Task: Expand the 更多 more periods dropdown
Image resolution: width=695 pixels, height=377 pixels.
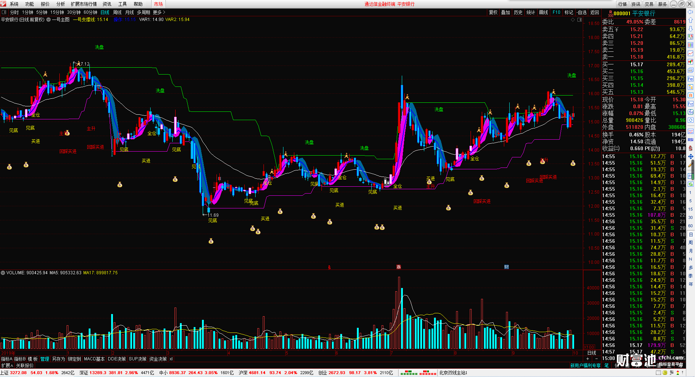Action: pyautogui.click(x=159, y=12)
